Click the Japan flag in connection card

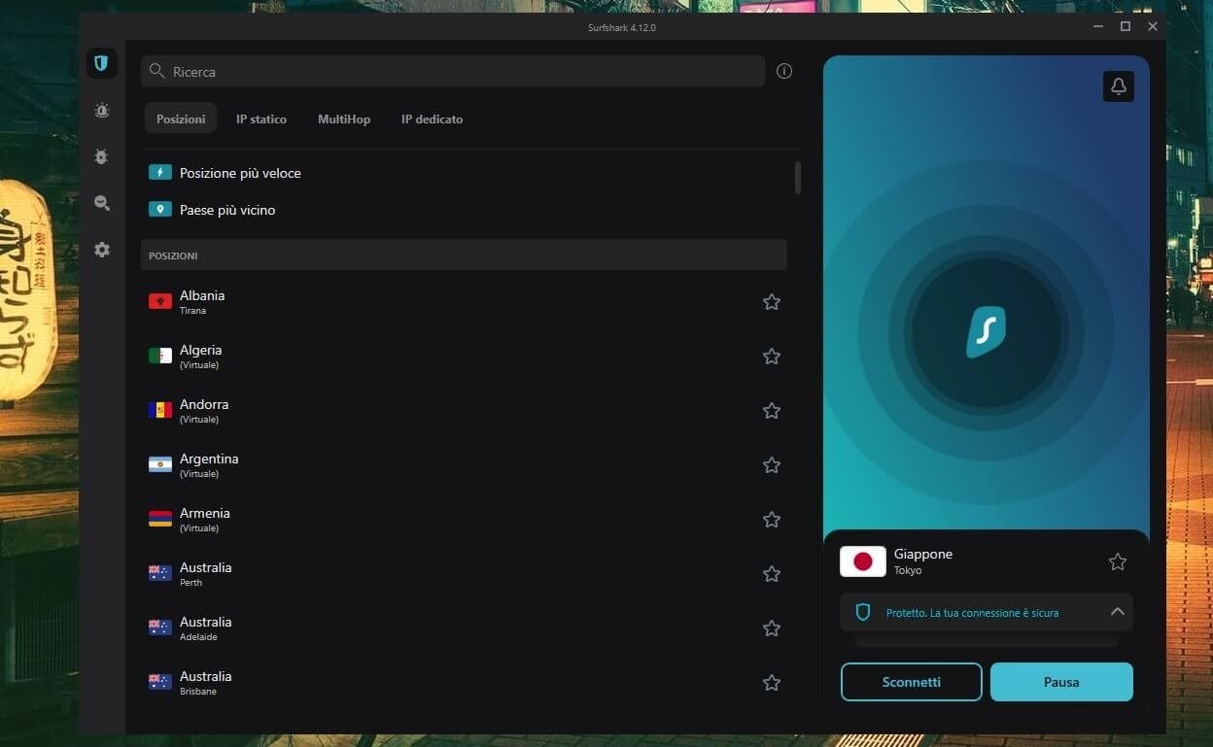pos(863,561)
